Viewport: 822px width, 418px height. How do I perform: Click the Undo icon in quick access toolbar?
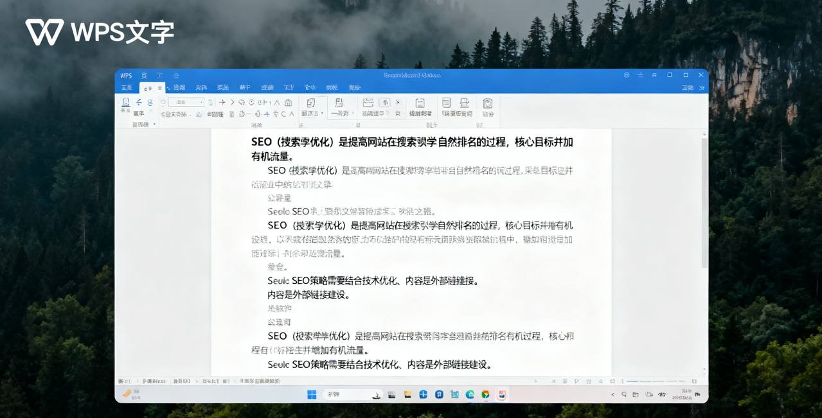(176, 76)
